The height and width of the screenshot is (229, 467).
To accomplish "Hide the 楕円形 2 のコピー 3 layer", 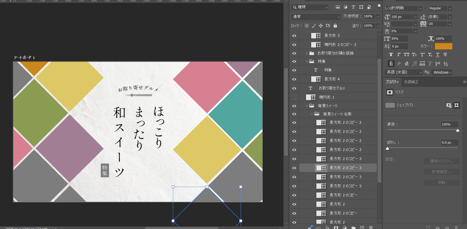I will coord(294,44).
